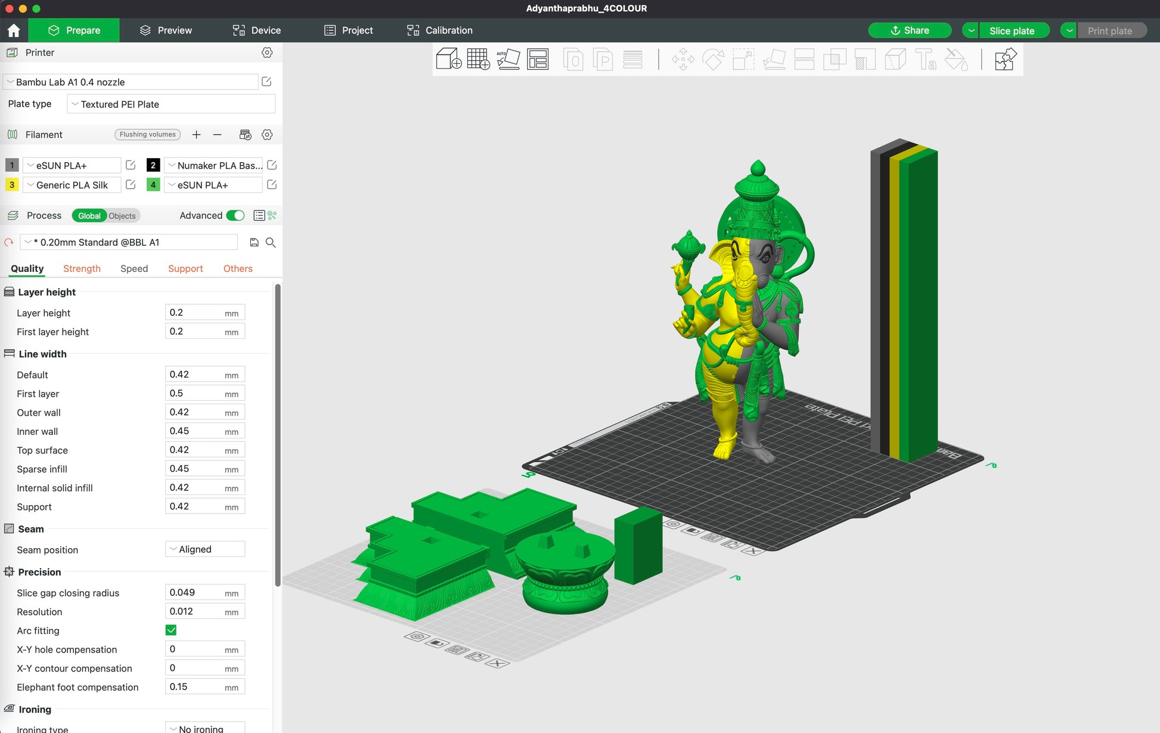Click the Add object cube icon
The image size is (1160, 733).
448,60
